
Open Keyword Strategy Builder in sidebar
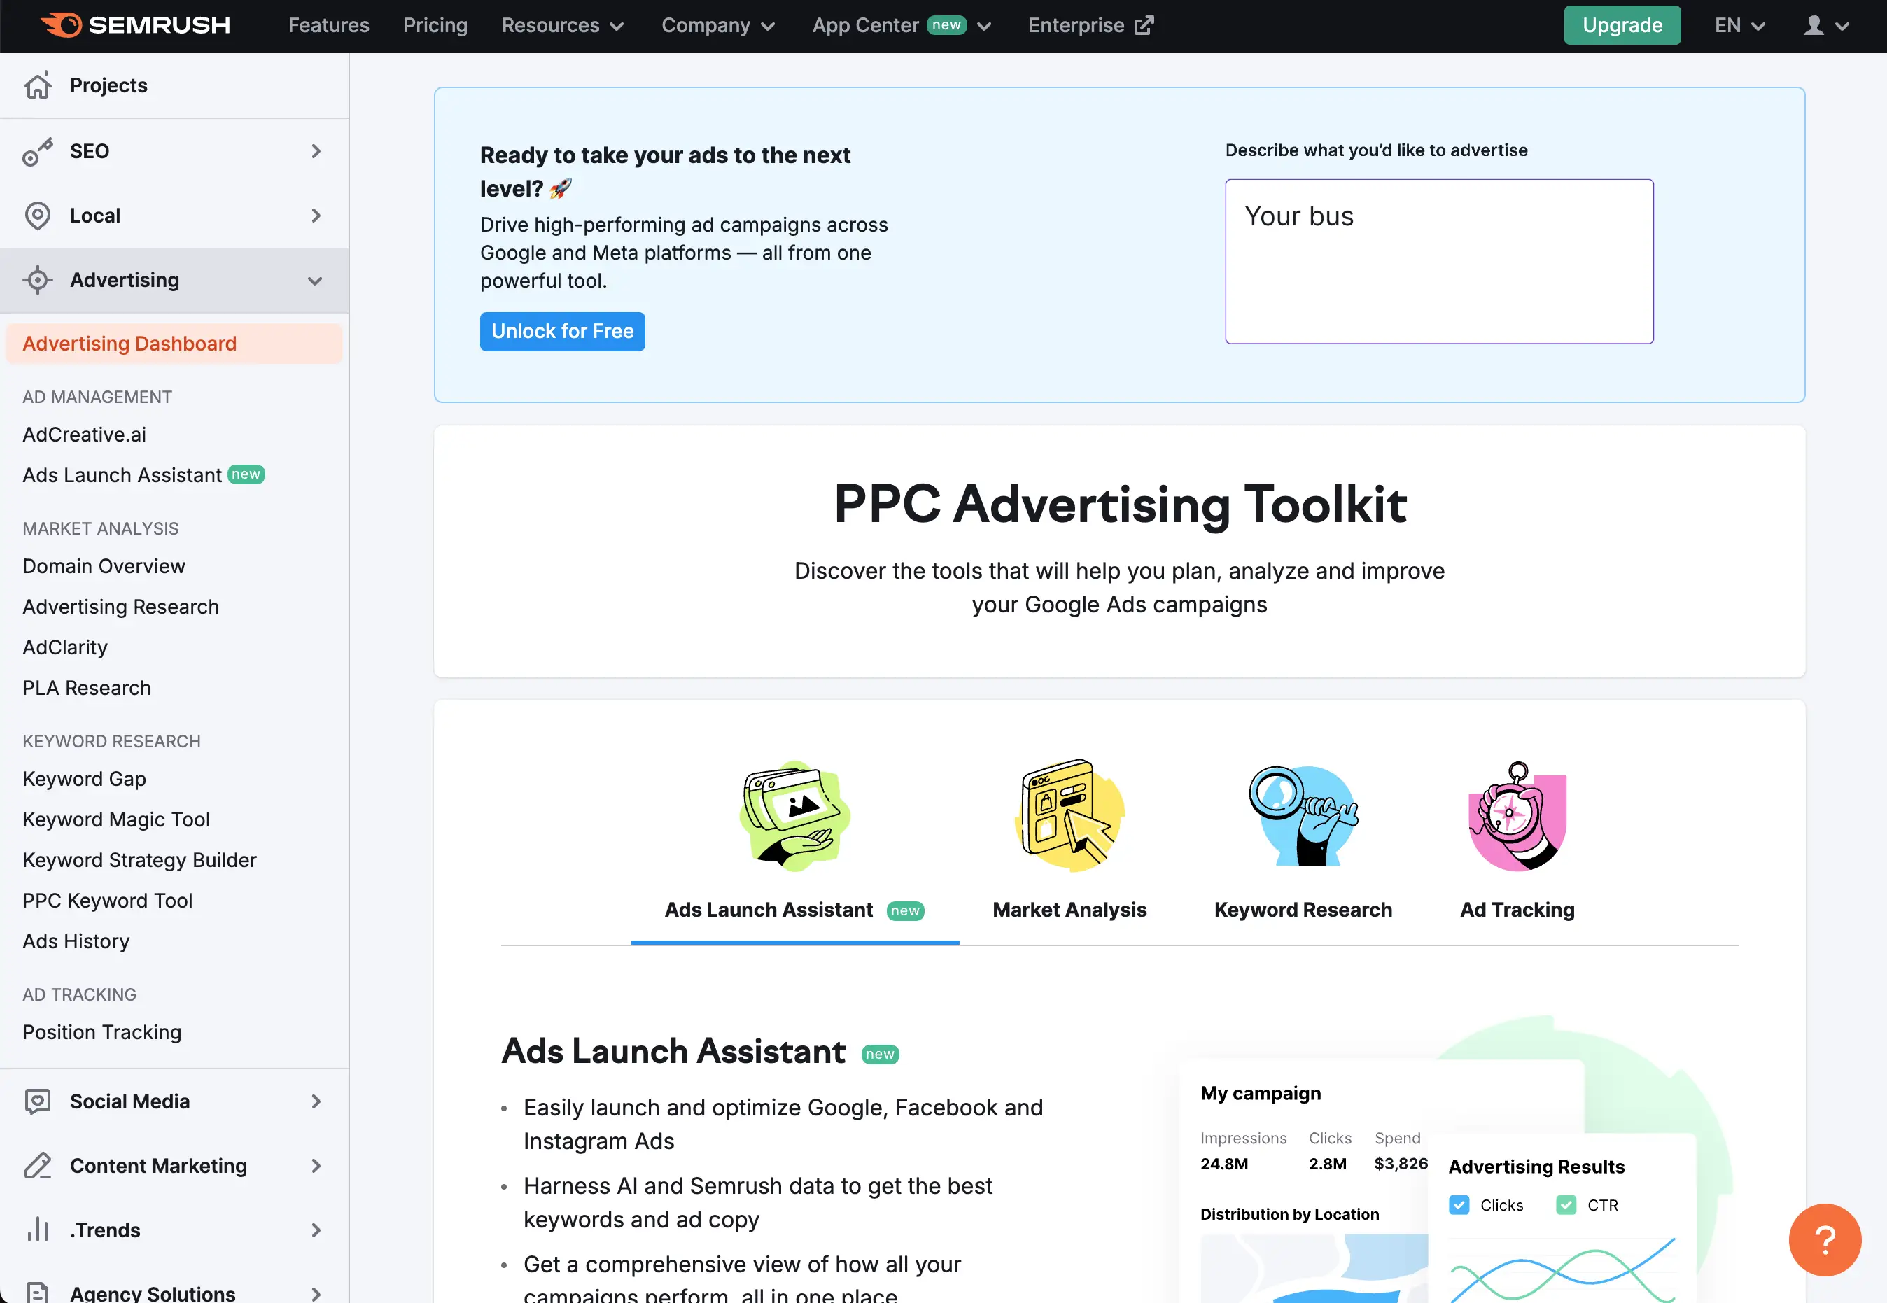(x=139, y=859)
